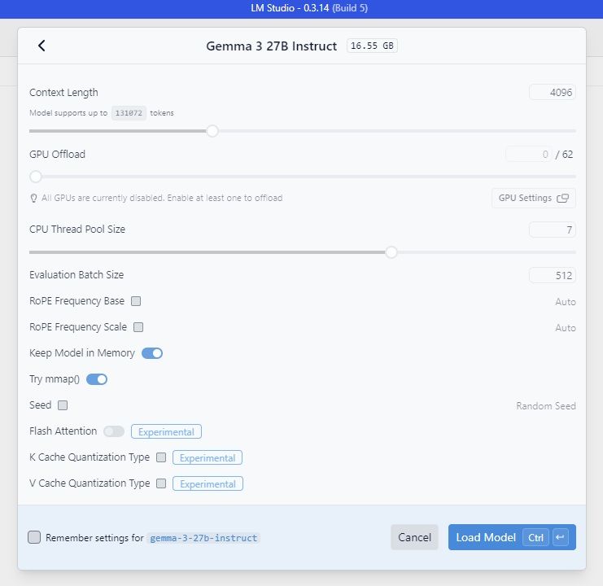603x586 pixels.
Task: Click the Evaluation Batch Size input field
Action: [x=552, y=275]
